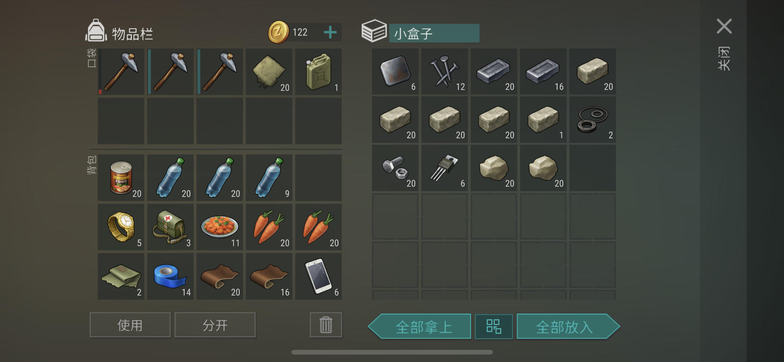Select the plate of carrot stew
The width and height of the screenshot is (784, 362).
pyautogui.click(x=220, y=227)
